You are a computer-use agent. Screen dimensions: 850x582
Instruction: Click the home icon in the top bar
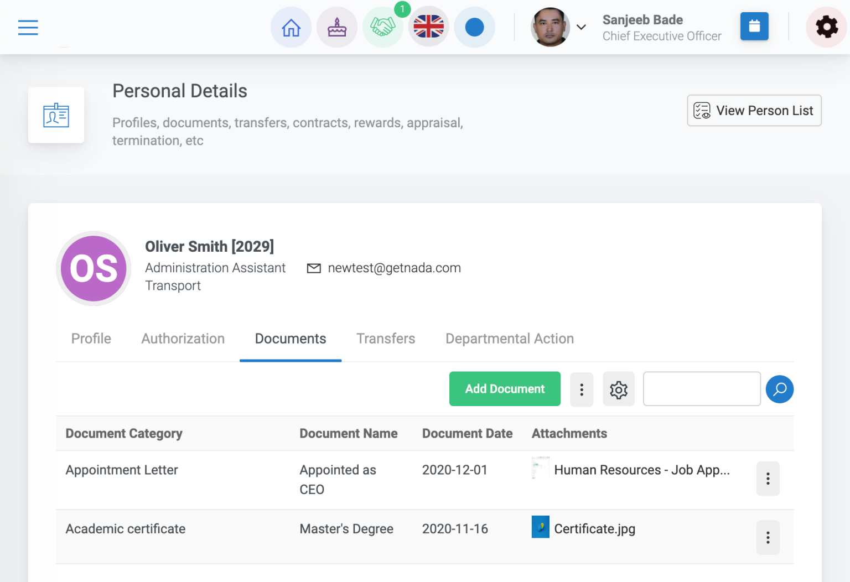[291, 27]
